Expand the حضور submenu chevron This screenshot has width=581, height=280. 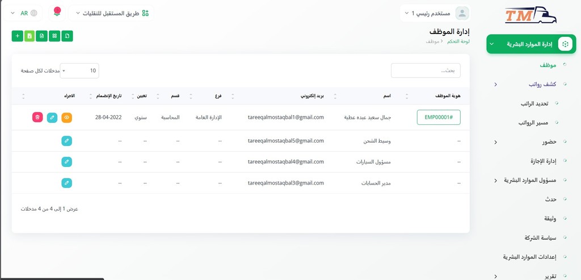(x=495, y=142)
